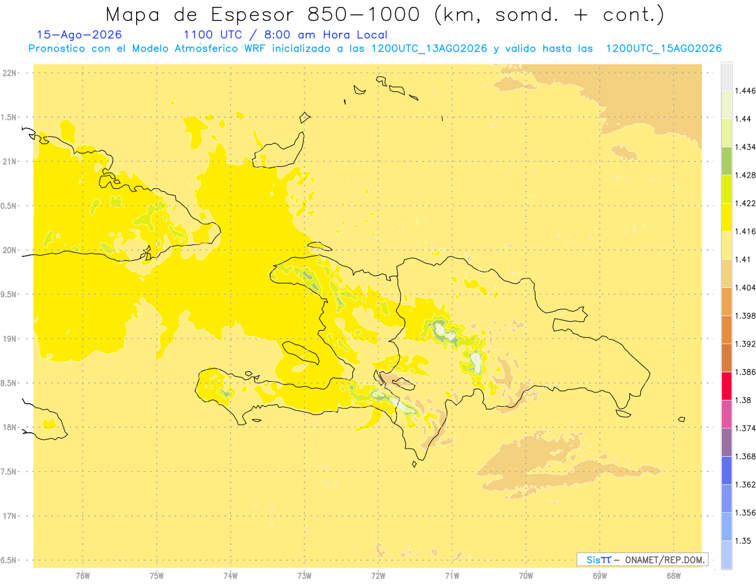Click the 'ONAMET/REP.DOM.' credit label

point(665,559)
